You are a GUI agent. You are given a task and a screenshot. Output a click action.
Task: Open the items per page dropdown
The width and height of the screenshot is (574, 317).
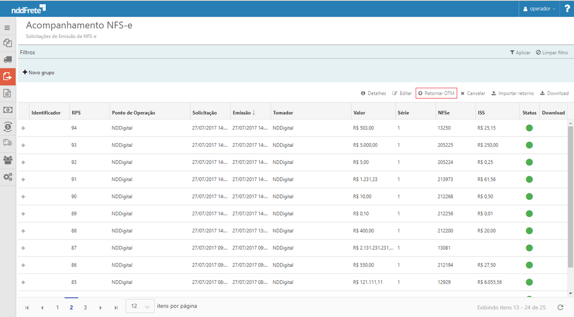click(140, 306)
